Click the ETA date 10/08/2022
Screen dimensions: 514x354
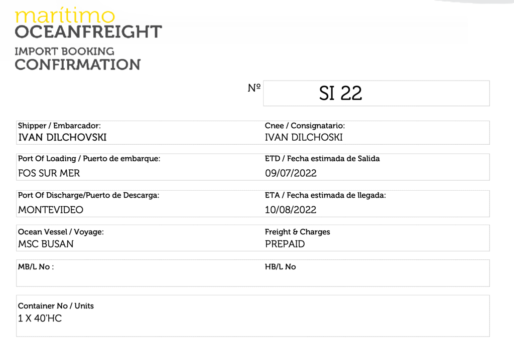291,209
